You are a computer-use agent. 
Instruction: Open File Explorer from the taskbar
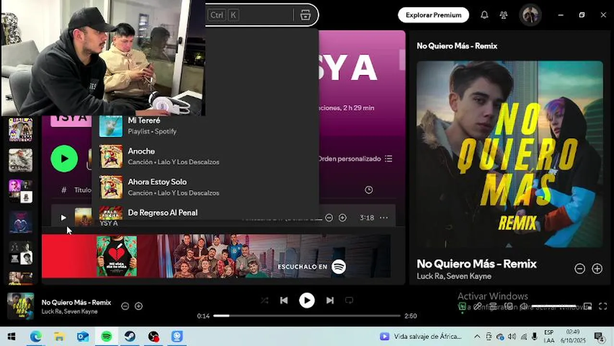coord(59,336)
